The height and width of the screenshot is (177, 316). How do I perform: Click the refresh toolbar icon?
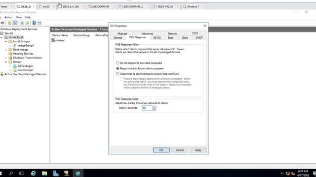pyautogui.click(x=22, y=23)
